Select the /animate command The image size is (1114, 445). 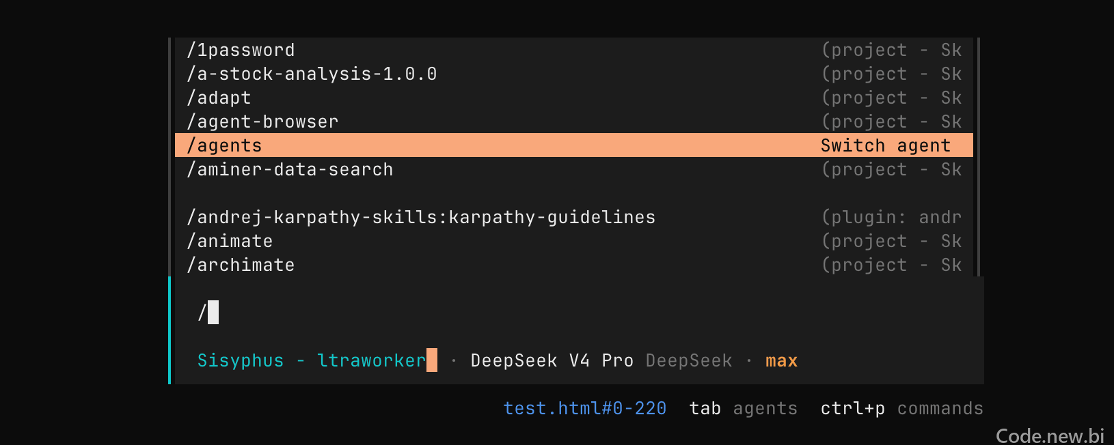click(x=574, y=241)
